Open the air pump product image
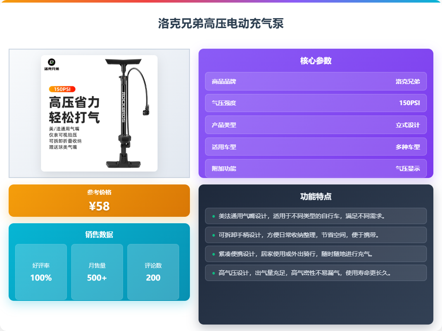Screen dimensions: 442x331 point(99,113)
